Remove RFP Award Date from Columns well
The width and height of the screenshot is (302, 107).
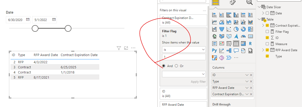pos(251,88)
